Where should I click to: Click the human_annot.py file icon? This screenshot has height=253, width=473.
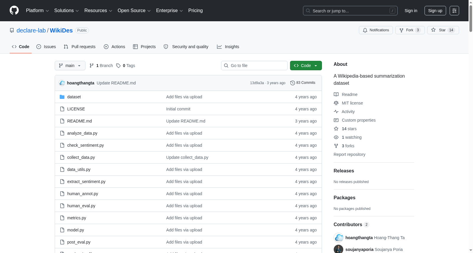pos(62,194)
